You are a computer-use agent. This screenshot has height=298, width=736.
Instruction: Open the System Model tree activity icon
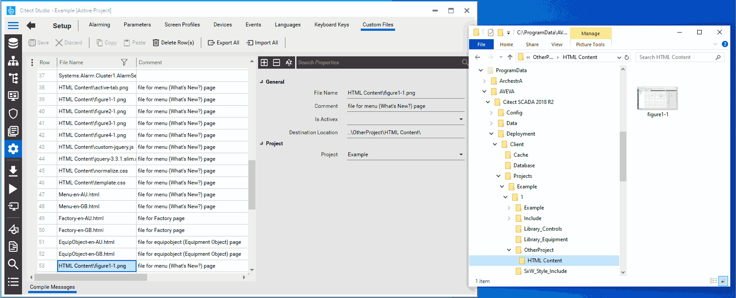click(x=13, y=78)
